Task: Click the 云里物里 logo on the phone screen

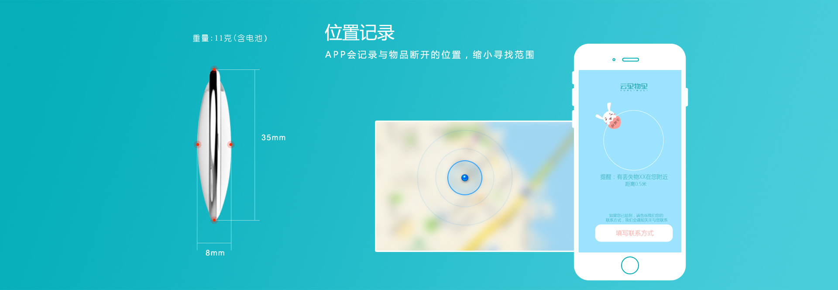Action: (634, 87)
